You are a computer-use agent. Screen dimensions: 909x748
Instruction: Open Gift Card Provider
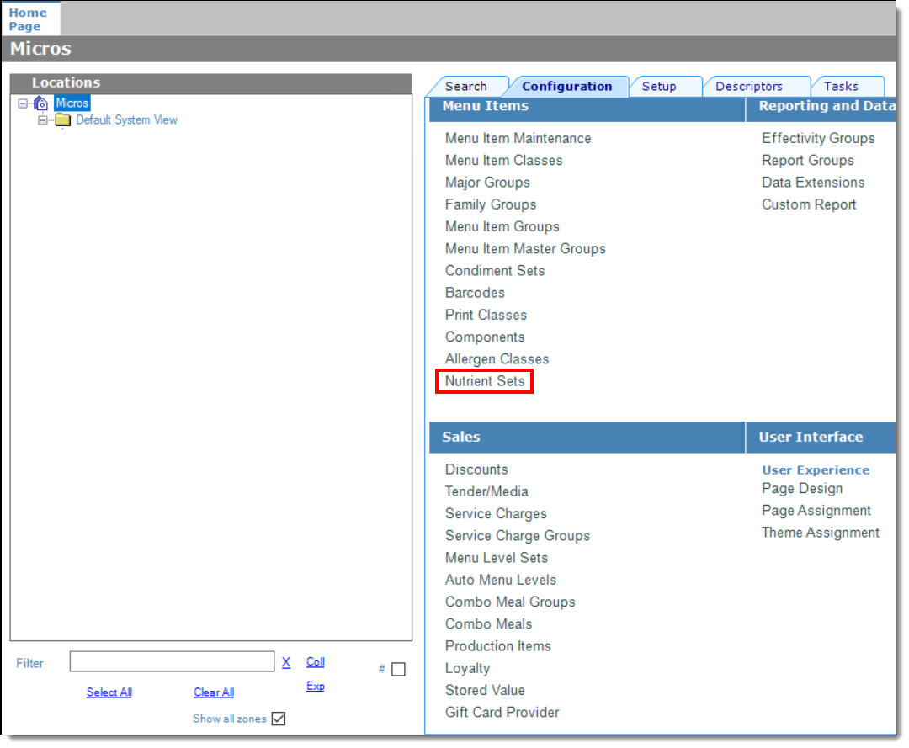click(x=502, y=712)
